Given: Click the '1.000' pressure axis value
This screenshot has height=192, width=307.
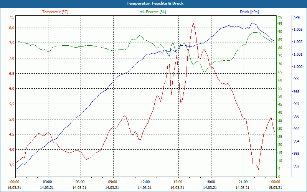Looking at the screenshot, I should pyautogui.click(x=298, y=67).
